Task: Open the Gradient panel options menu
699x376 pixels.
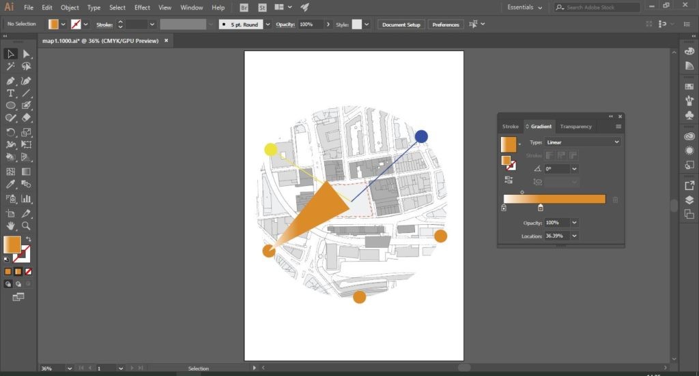Action: coord(618,127)
